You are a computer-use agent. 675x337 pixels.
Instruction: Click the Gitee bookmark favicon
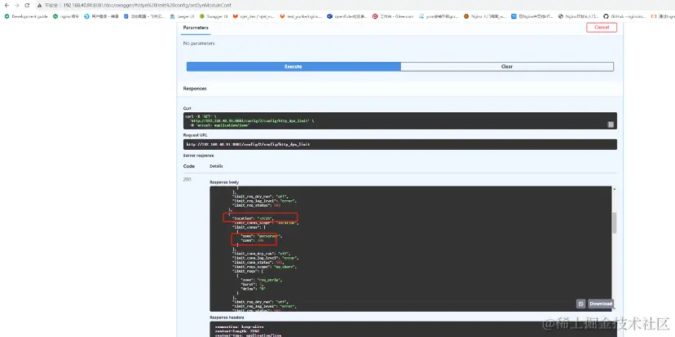(375, 16)
